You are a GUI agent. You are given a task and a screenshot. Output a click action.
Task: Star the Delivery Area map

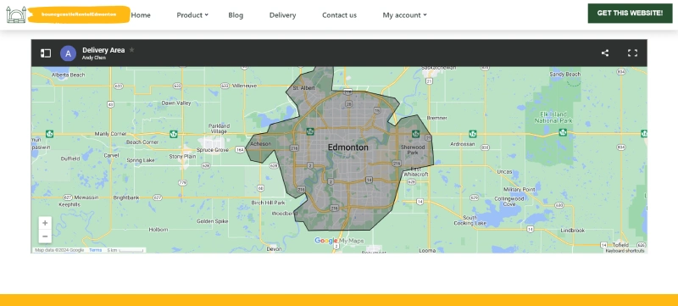pyautogui.click(x=132, y=50)
